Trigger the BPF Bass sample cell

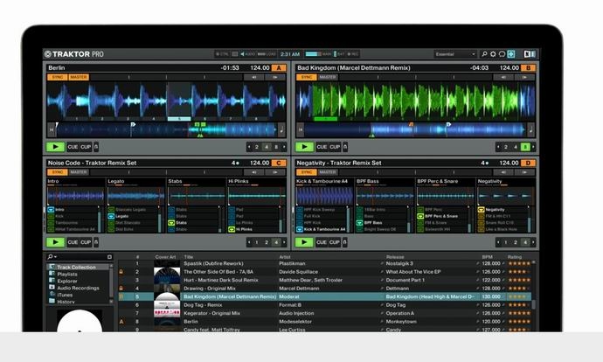click(359, 223)
